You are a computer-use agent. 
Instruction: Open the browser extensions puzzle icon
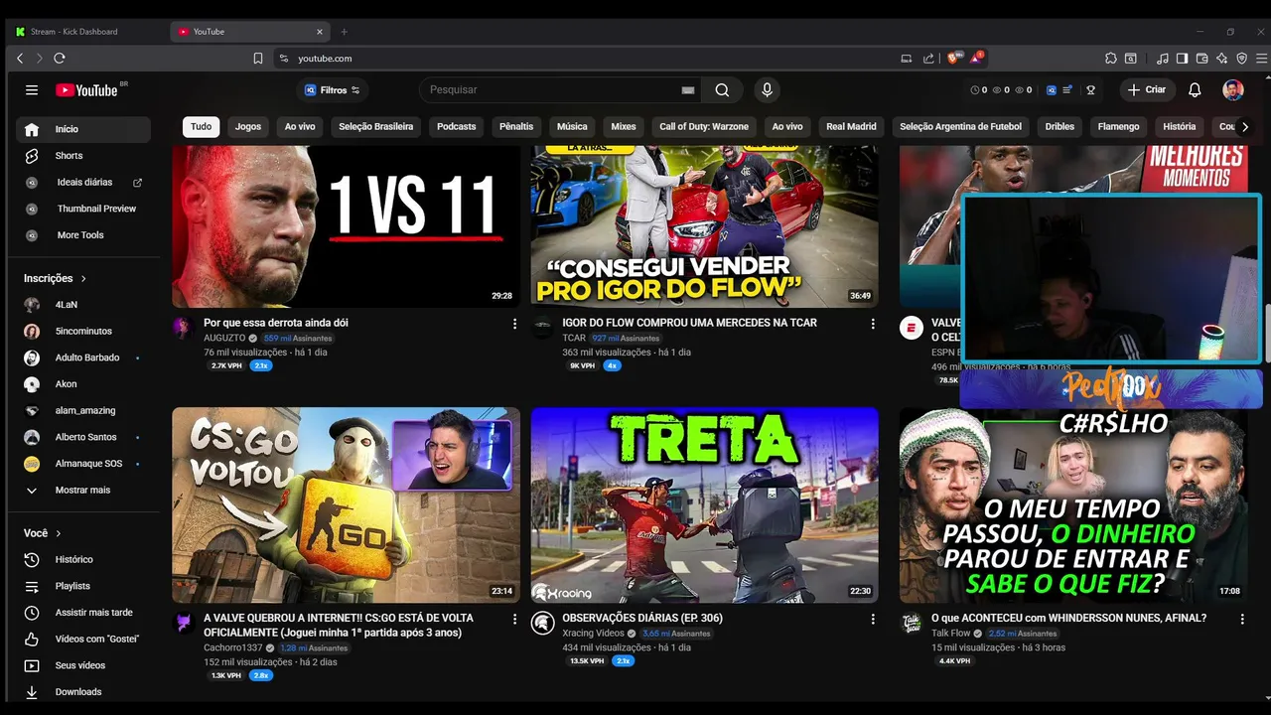click(1111, 59)
